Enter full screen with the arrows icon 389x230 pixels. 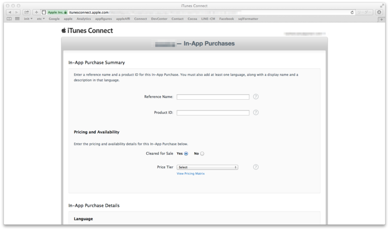click(x=382, y=6)
